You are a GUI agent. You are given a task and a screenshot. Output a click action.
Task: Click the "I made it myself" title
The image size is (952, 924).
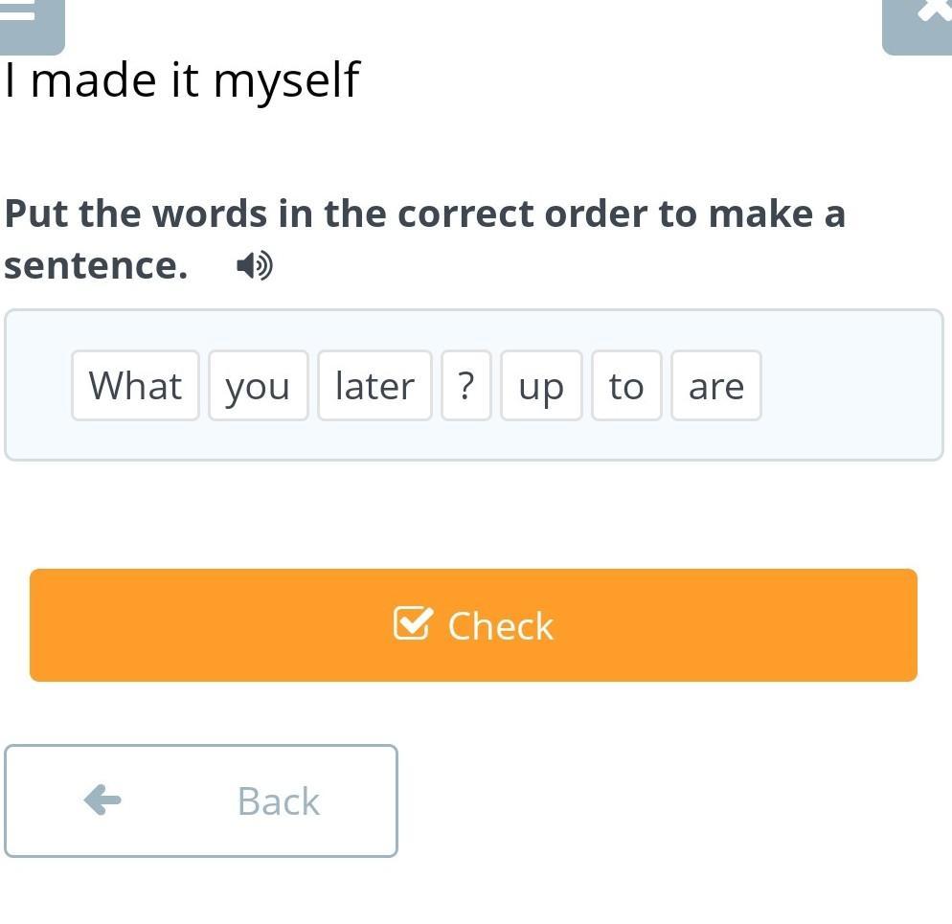point(182,79)
